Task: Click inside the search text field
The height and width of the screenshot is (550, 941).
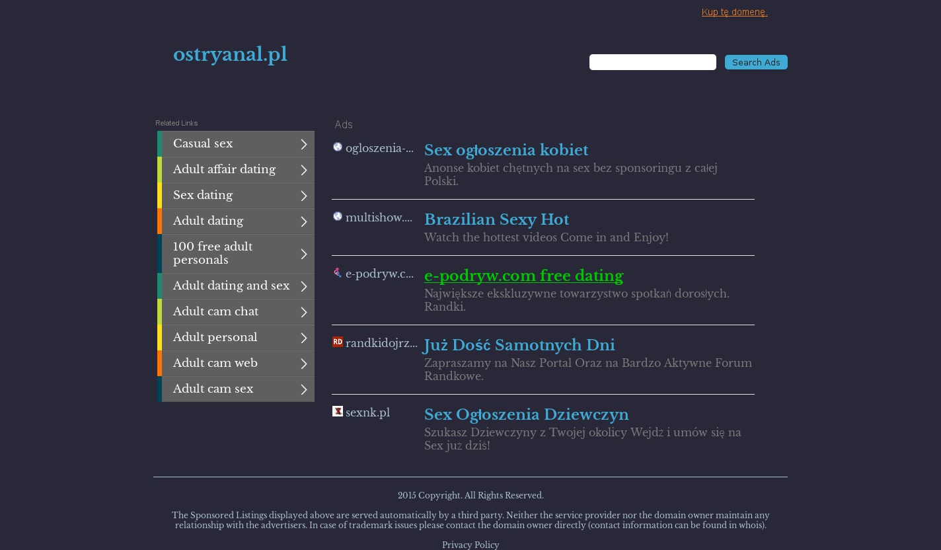Action: point(652,62)
